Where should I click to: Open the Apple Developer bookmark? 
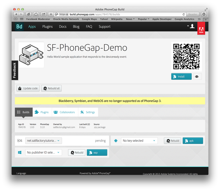tap(162, 19)
